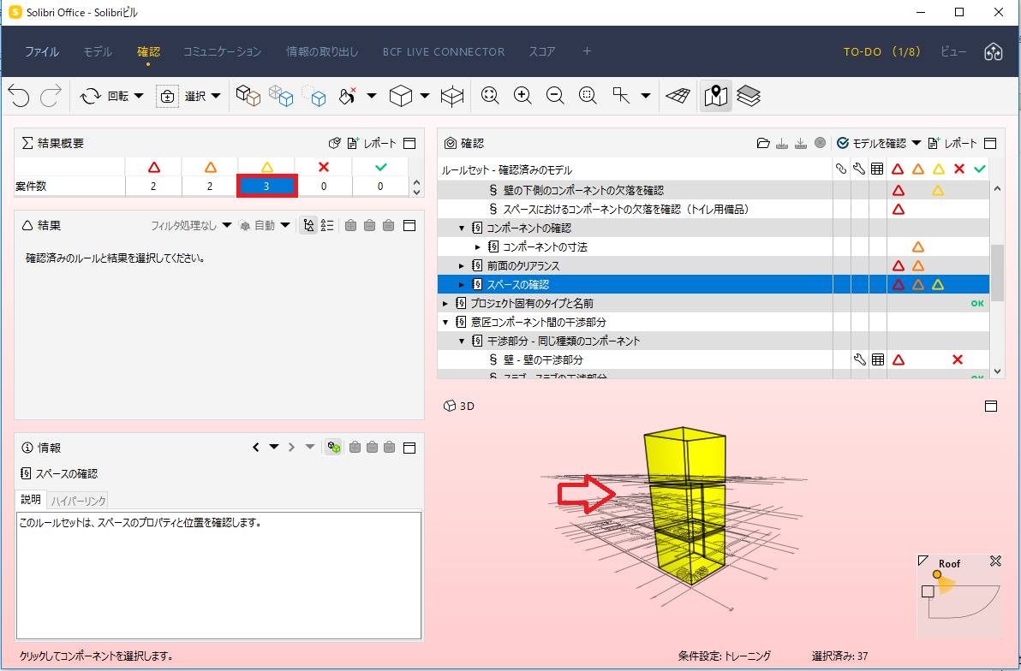Viewport: 1021px width, 671px height.
Task: Click the home cube icon at top right
Action: [x=993, y=52]
